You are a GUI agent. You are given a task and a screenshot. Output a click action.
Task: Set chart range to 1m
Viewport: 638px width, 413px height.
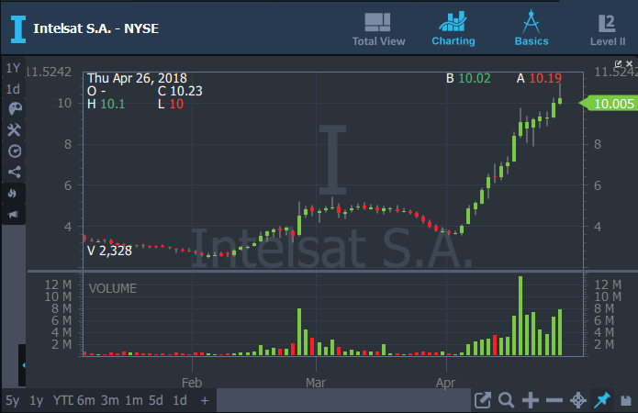(134, 400)
